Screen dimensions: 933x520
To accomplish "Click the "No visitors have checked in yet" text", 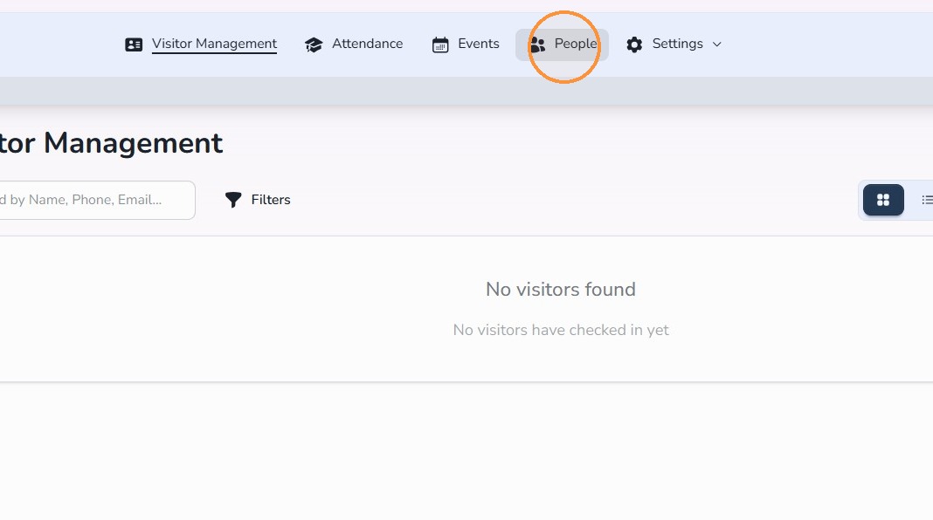I will click(561, 330).
